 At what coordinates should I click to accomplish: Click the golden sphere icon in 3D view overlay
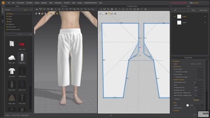coord(57,14)
